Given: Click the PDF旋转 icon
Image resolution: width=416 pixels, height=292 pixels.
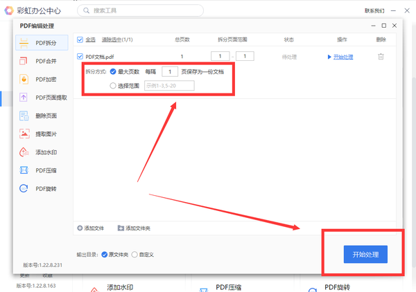Looking at the screenshot, I should coord(24,188).
